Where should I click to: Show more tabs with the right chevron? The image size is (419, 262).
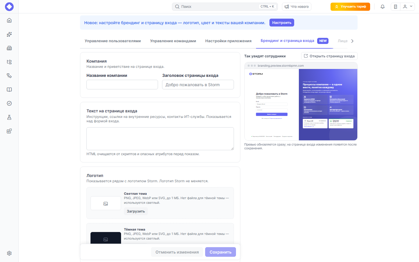[352, 41]
